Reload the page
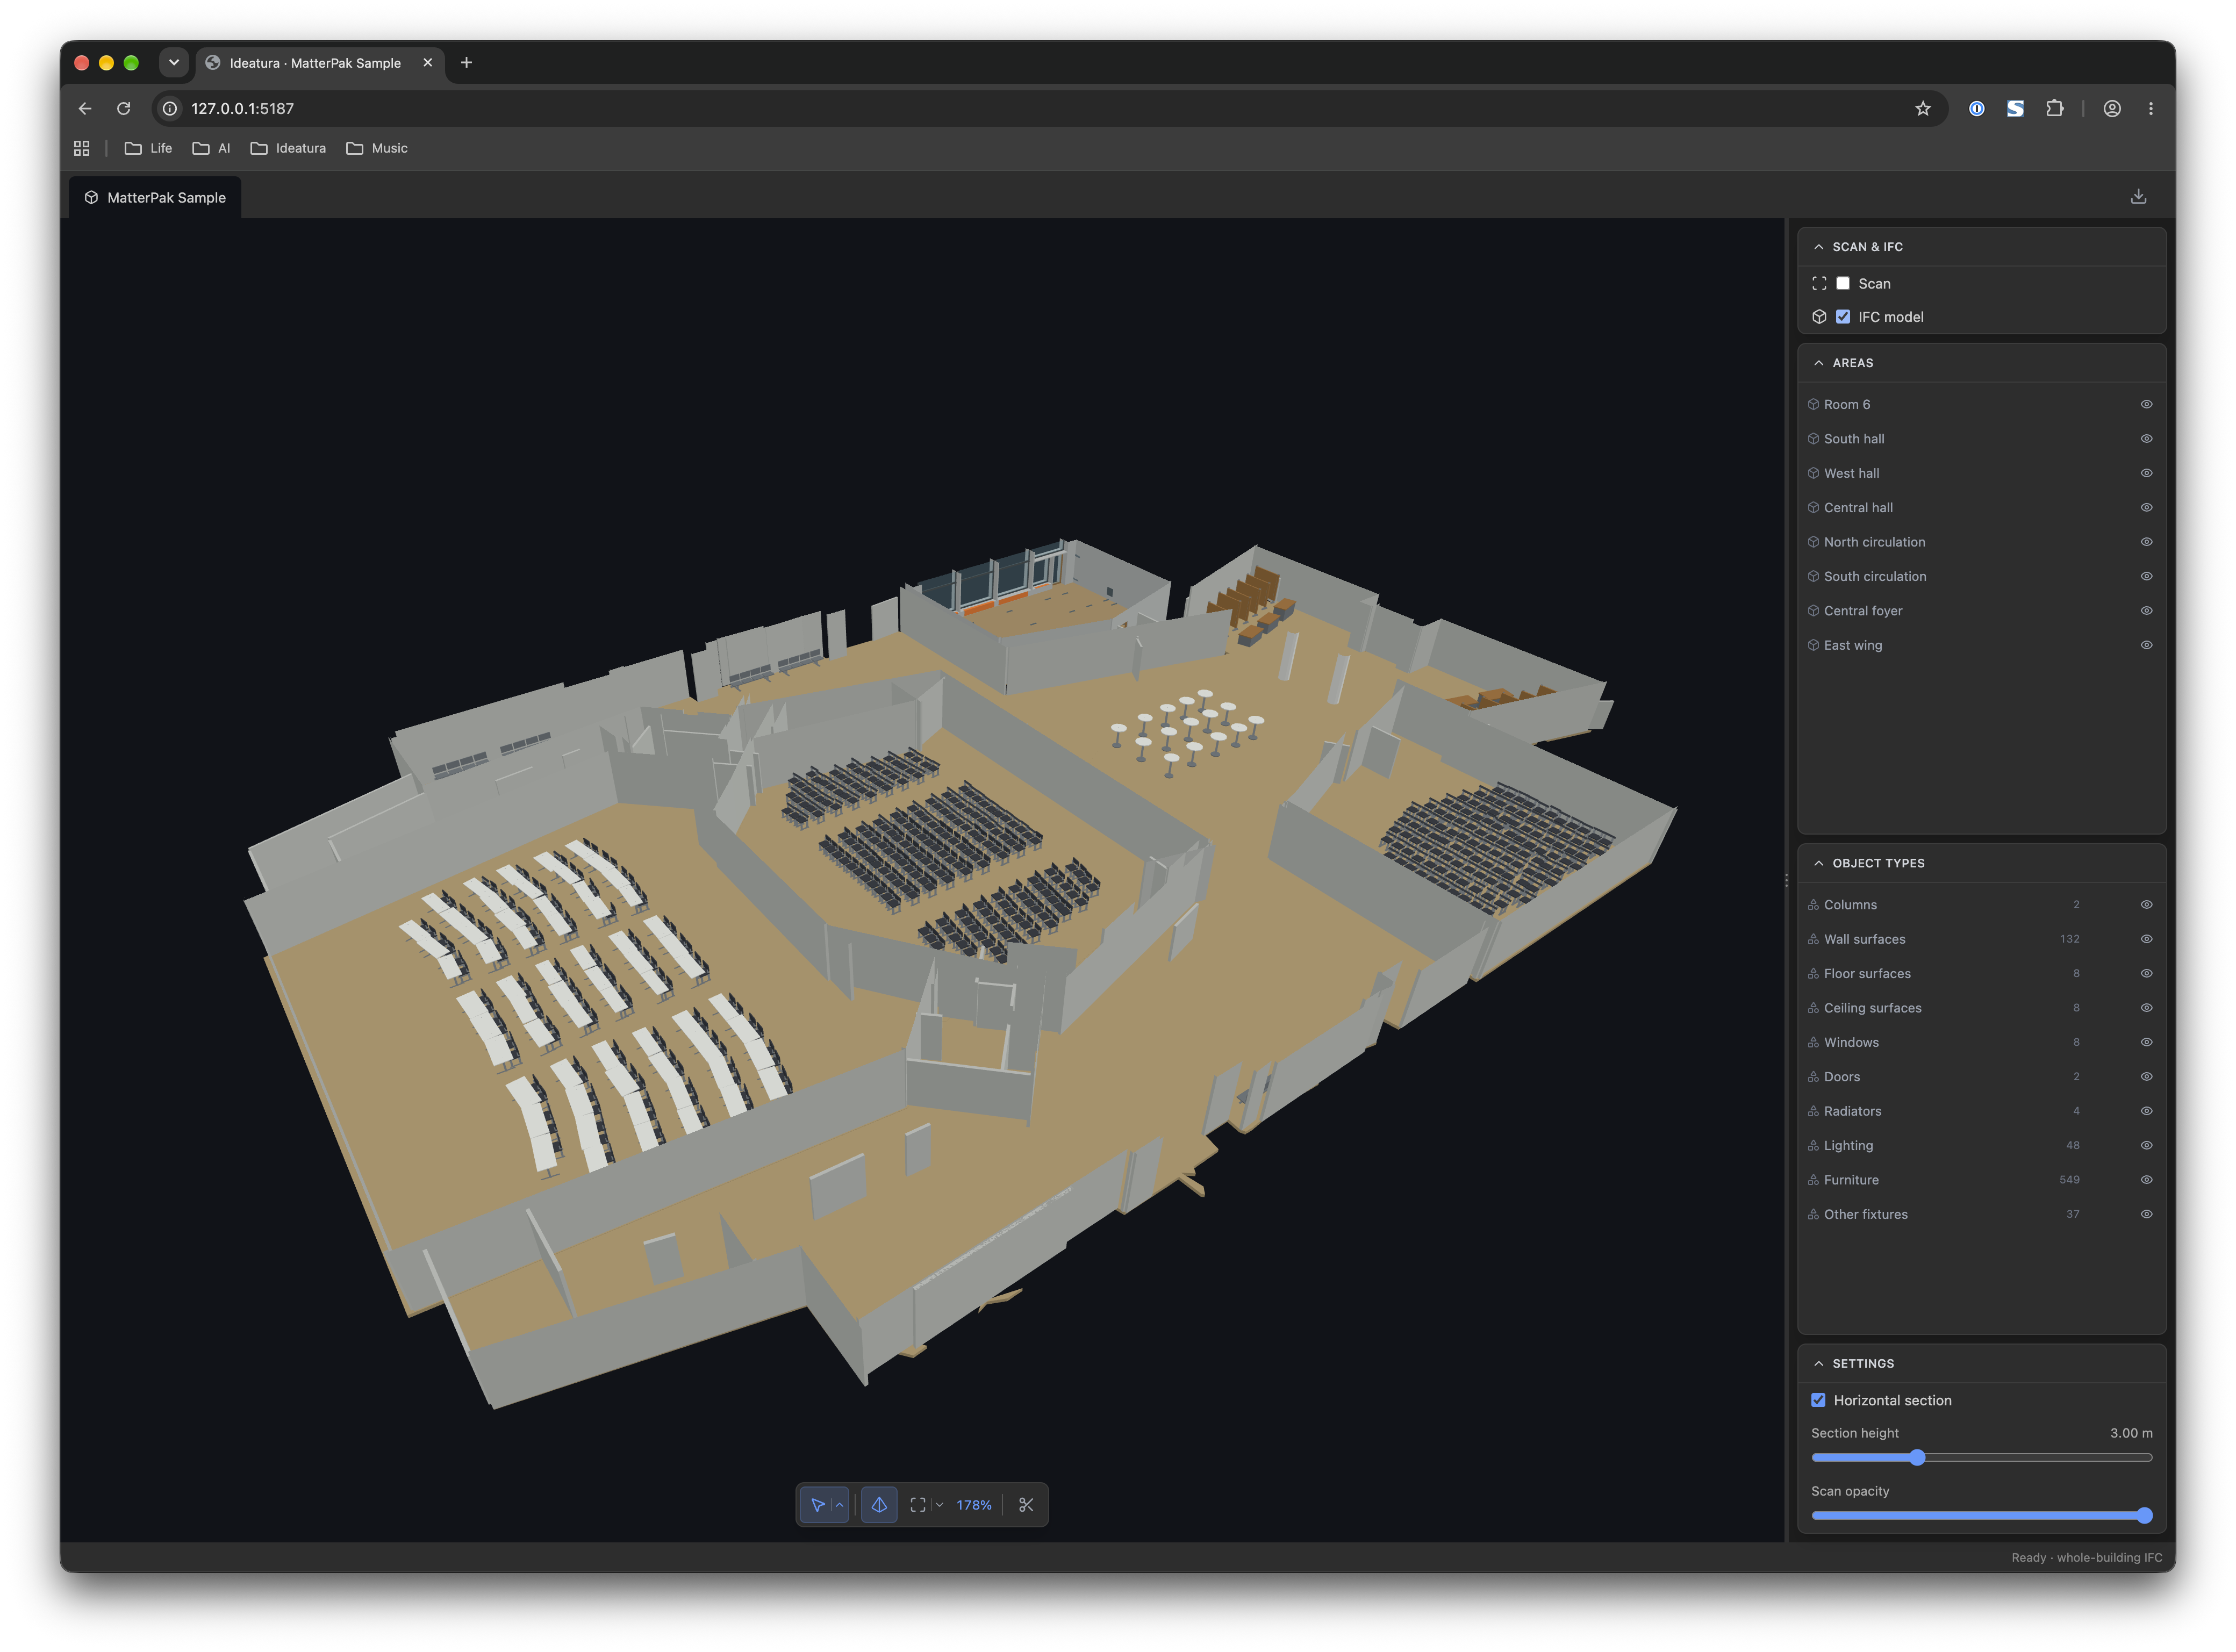This screenshot has height=1652, width=2236. (x=124, y=108)
